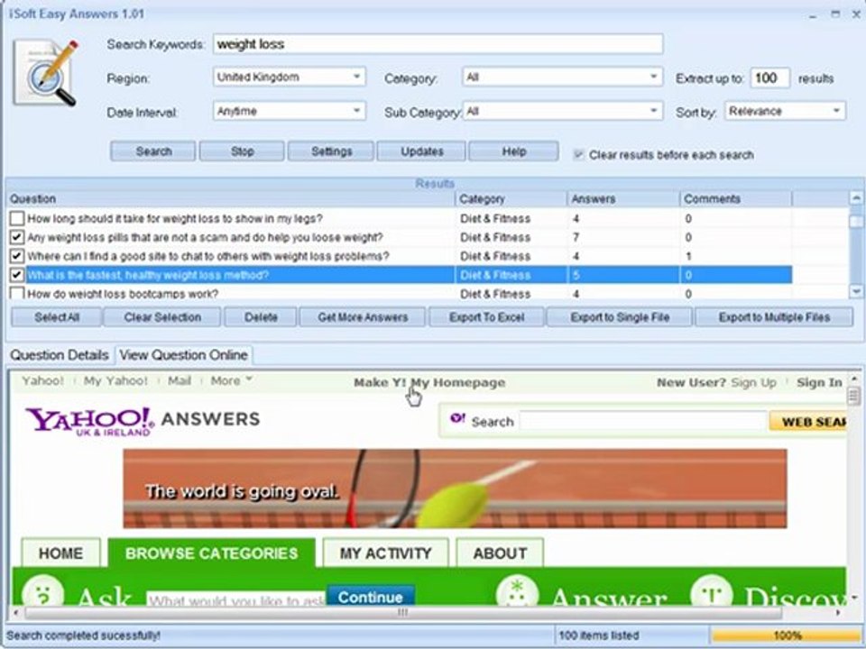Click Export to Multiple Files button
Viewport: 866px width, 649px height.
click(774, 317)
